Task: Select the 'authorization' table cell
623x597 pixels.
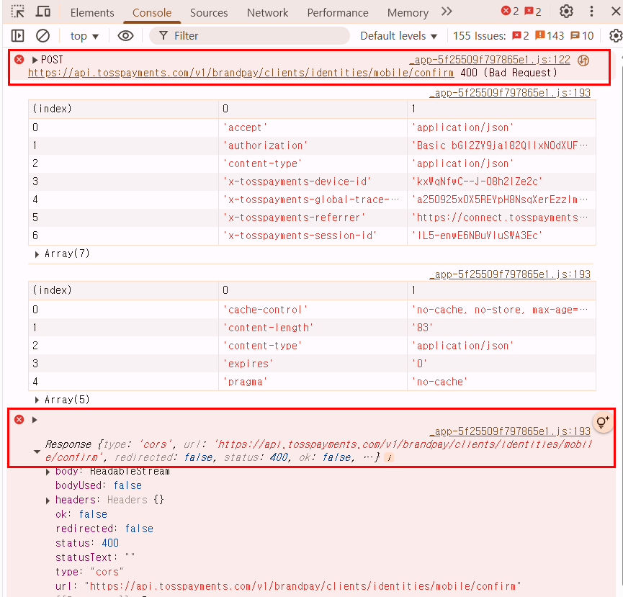Action: (313, 145)
